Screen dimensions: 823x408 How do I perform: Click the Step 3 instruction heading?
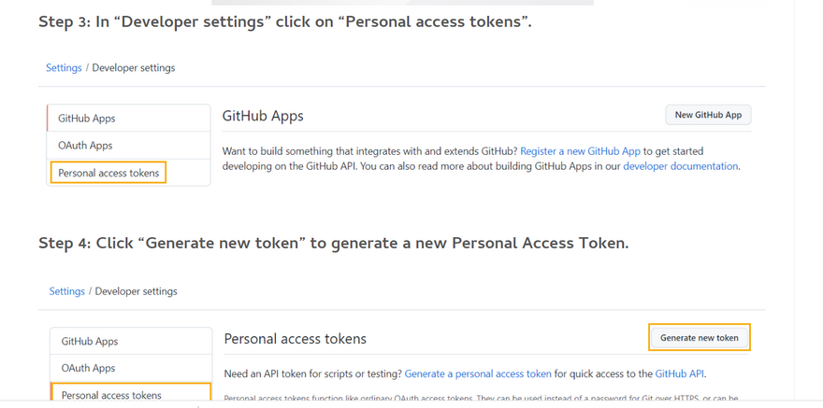point(285,21)
